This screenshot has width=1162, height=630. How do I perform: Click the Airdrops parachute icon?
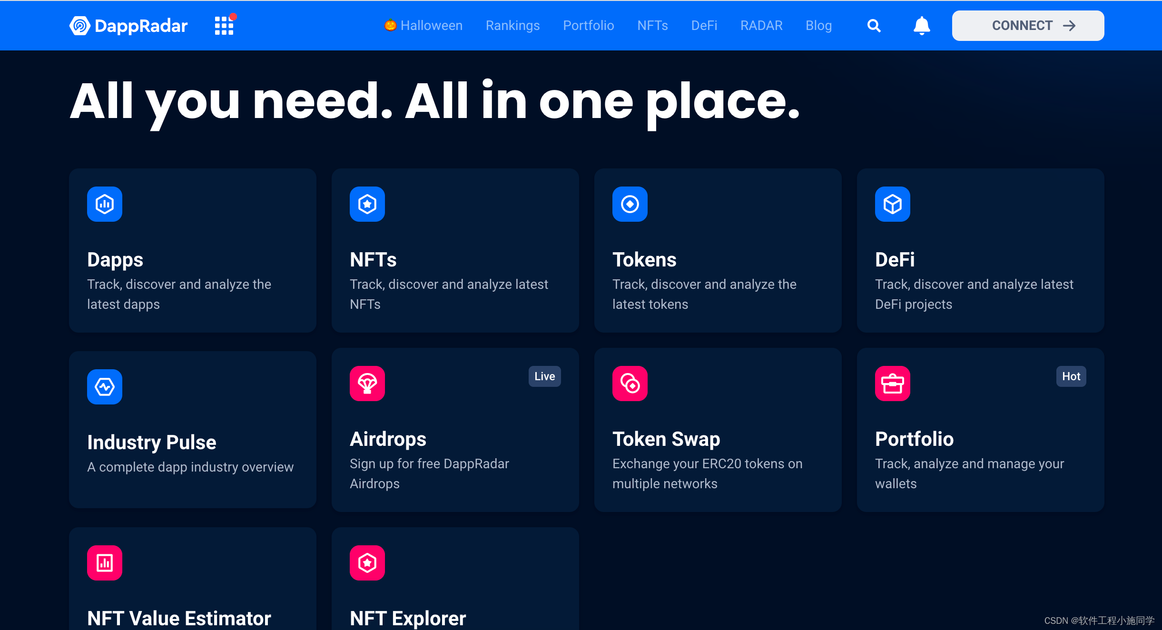[x=367, y=384]
